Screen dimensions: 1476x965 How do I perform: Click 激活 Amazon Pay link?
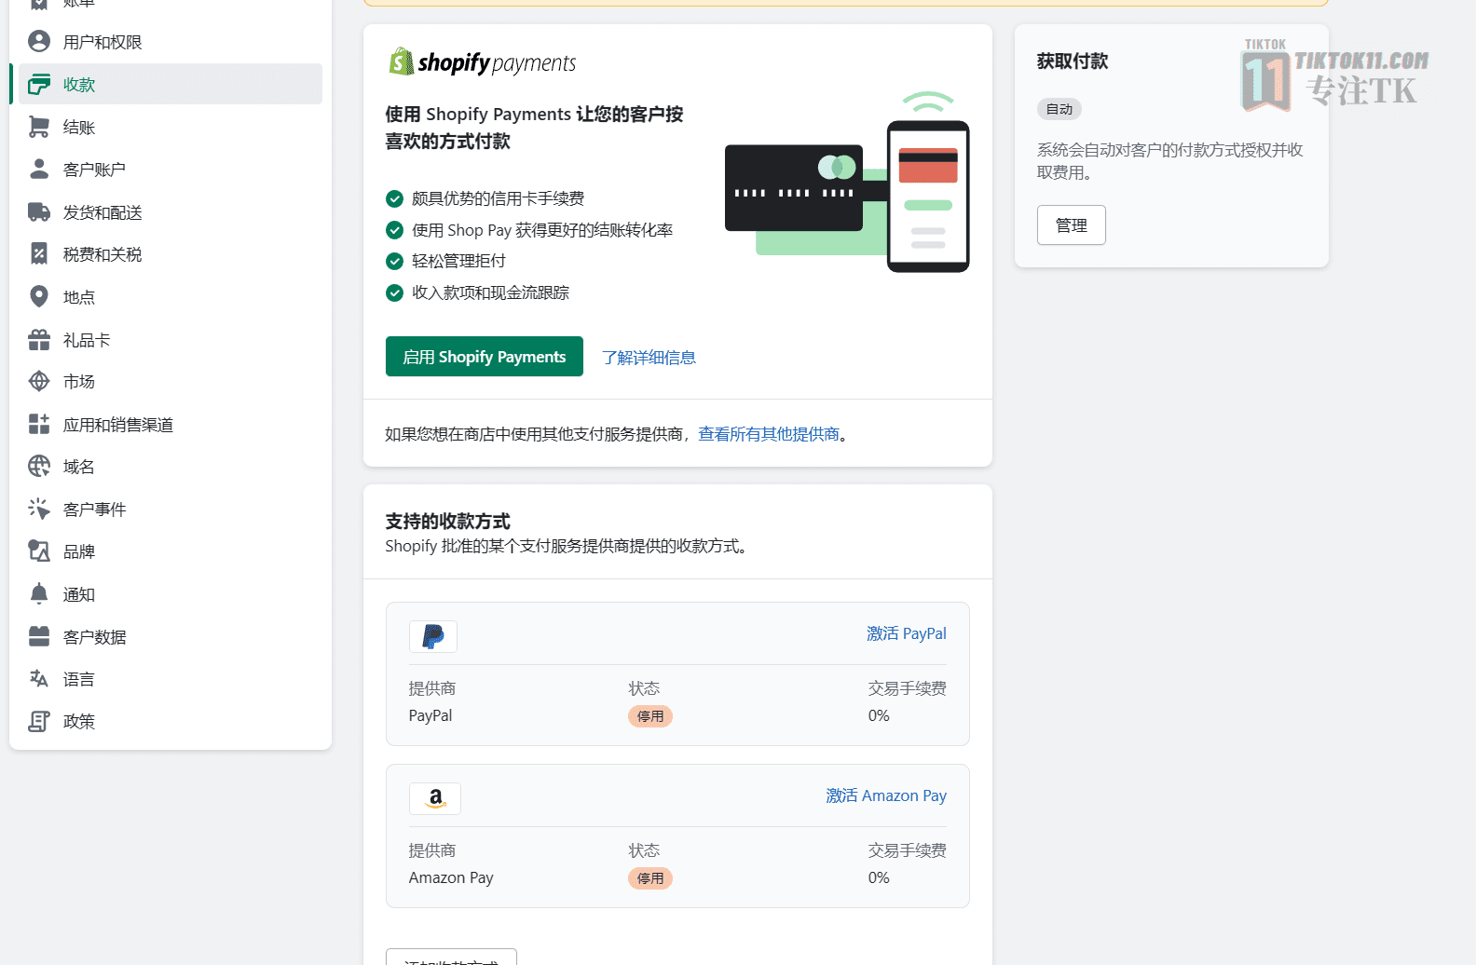pos(886,795)
